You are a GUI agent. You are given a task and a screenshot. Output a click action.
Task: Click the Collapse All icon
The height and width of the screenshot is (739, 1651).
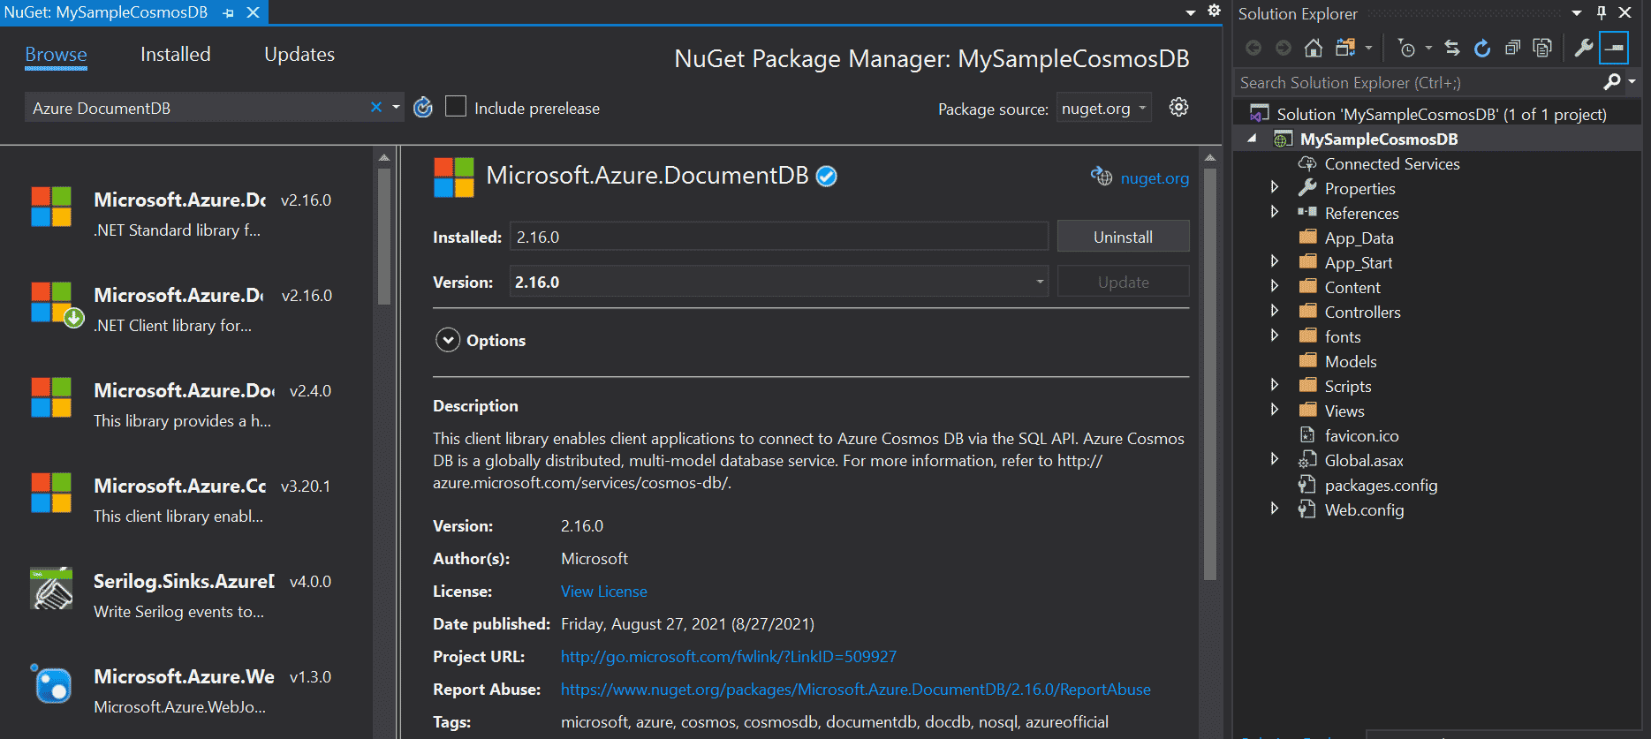(x=1512, y=48)
